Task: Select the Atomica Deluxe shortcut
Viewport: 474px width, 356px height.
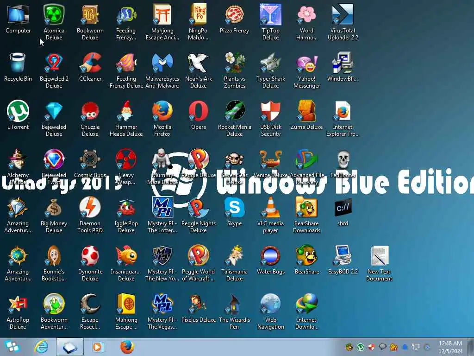Action: (x=54, y=22)
